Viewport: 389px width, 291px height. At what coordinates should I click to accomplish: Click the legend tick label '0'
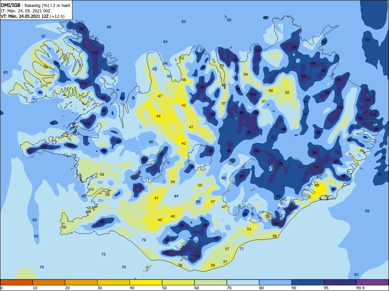click(x=2, y=288)
